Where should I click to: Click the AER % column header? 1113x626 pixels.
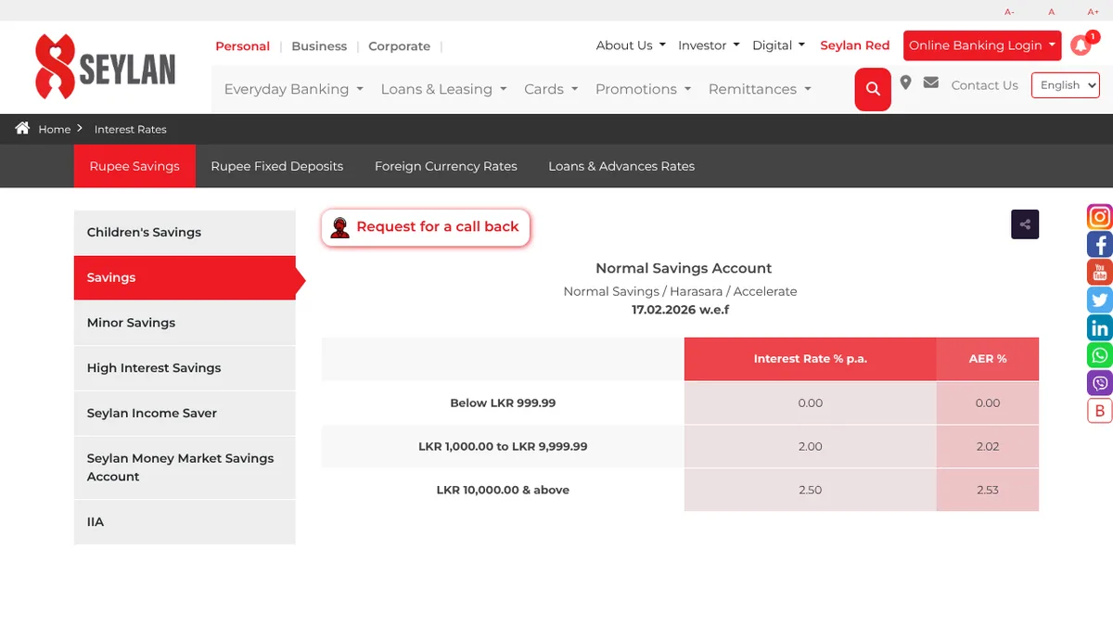click(x=988, y=359)
